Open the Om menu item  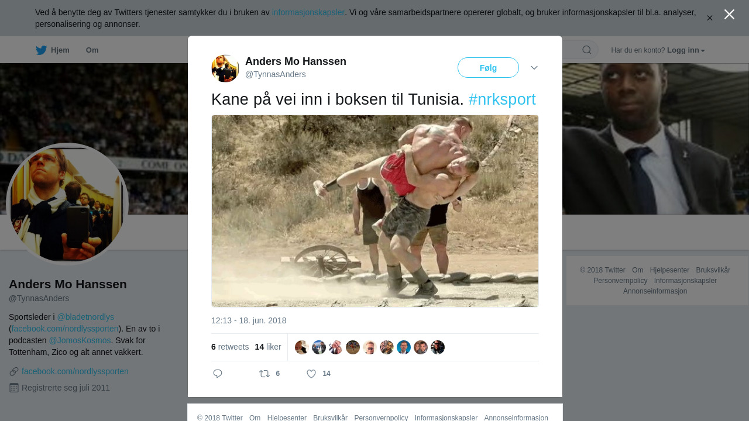click(x=92, y=50)
